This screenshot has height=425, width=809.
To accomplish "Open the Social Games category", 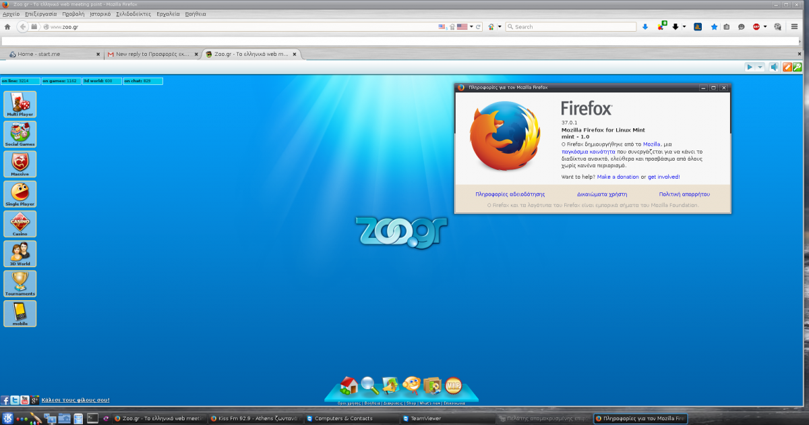I will (20, 134).
